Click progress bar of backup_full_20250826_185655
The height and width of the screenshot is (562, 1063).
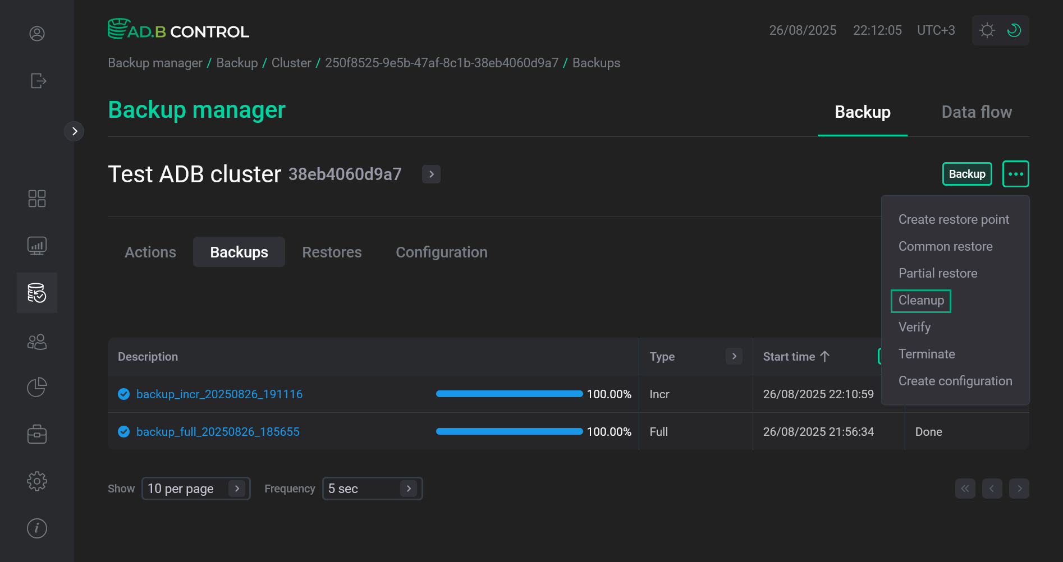tap(509, 431)
